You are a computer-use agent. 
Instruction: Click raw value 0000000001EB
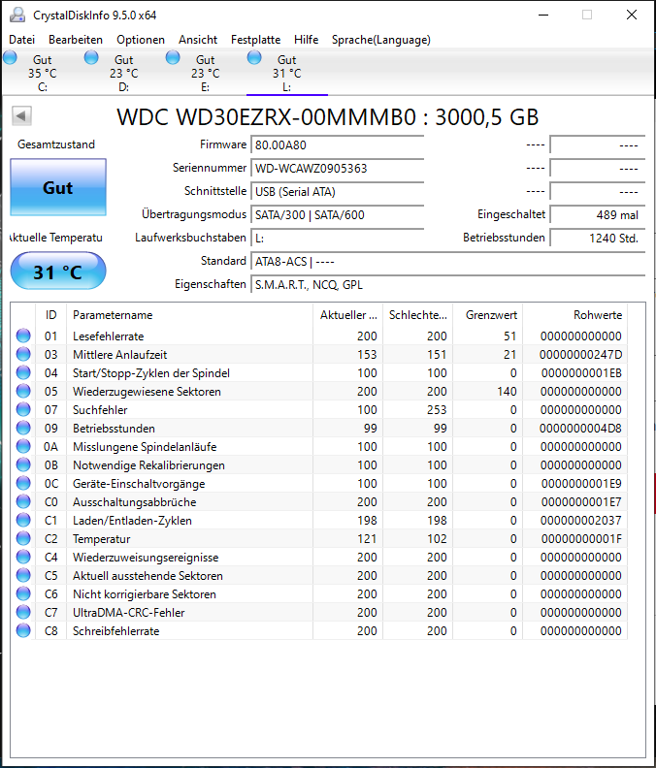(x=581, y=373)
